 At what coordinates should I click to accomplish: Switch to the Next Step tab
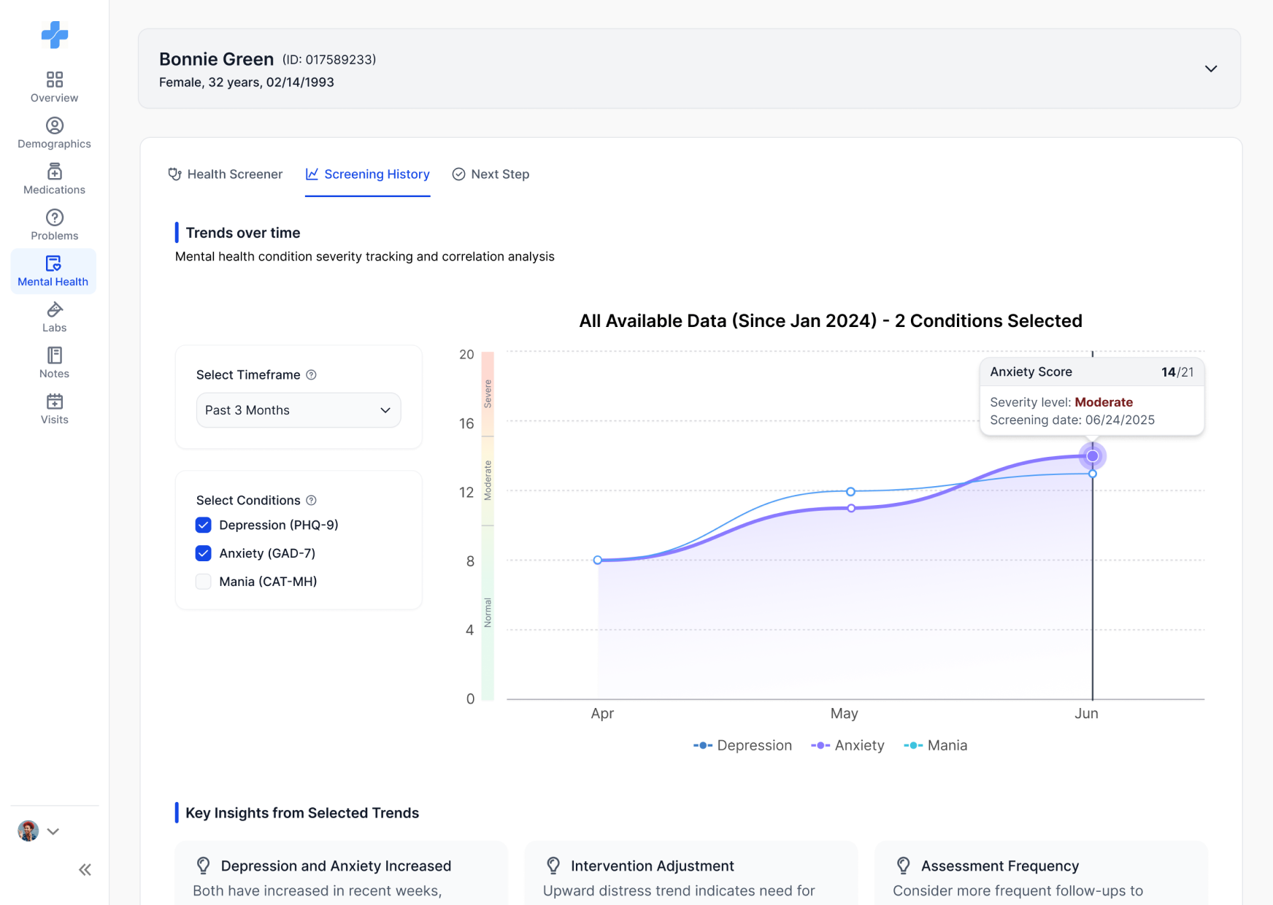(x=491, y=174)
